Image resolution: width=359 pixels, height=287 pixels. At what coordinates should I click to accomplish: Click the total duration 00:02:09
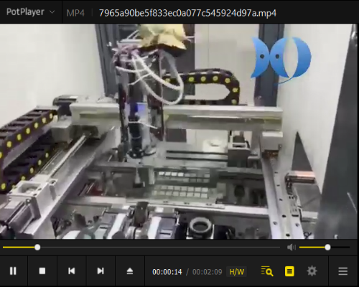pos(208,272)
